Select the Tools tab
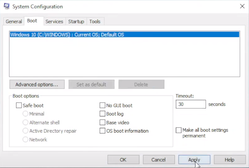This screenshot has width=249, height=168. click(95, 21)
